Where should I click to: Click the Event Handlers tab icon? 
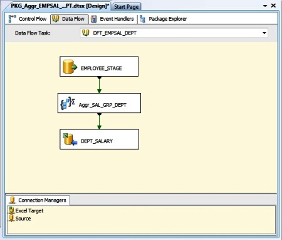click(x=93, y=19)
